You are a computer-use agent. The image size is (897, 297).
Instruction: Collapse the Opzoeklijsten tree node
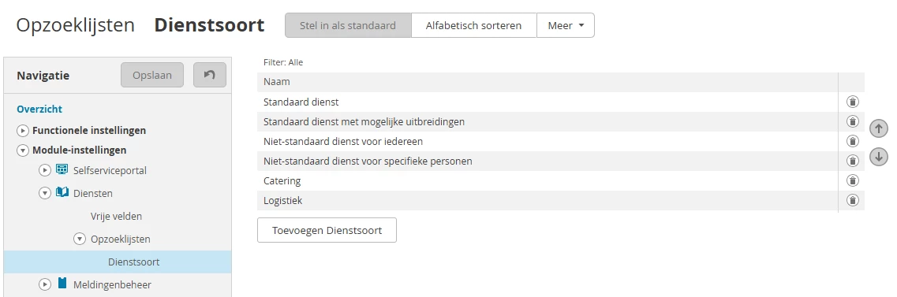point(80,239)
